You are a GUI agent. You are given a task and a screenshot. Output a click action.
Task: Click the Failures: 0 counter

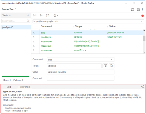[x=18, y=80]
